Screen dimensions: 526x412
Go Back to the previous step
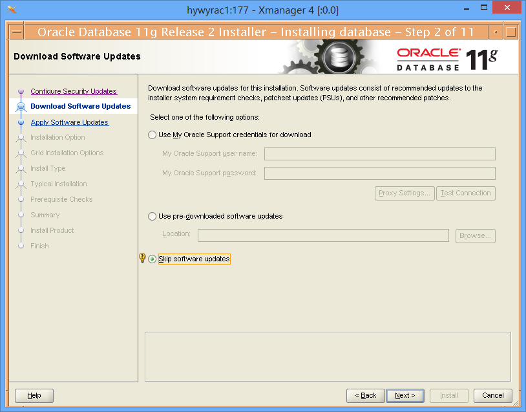point(366,396)
